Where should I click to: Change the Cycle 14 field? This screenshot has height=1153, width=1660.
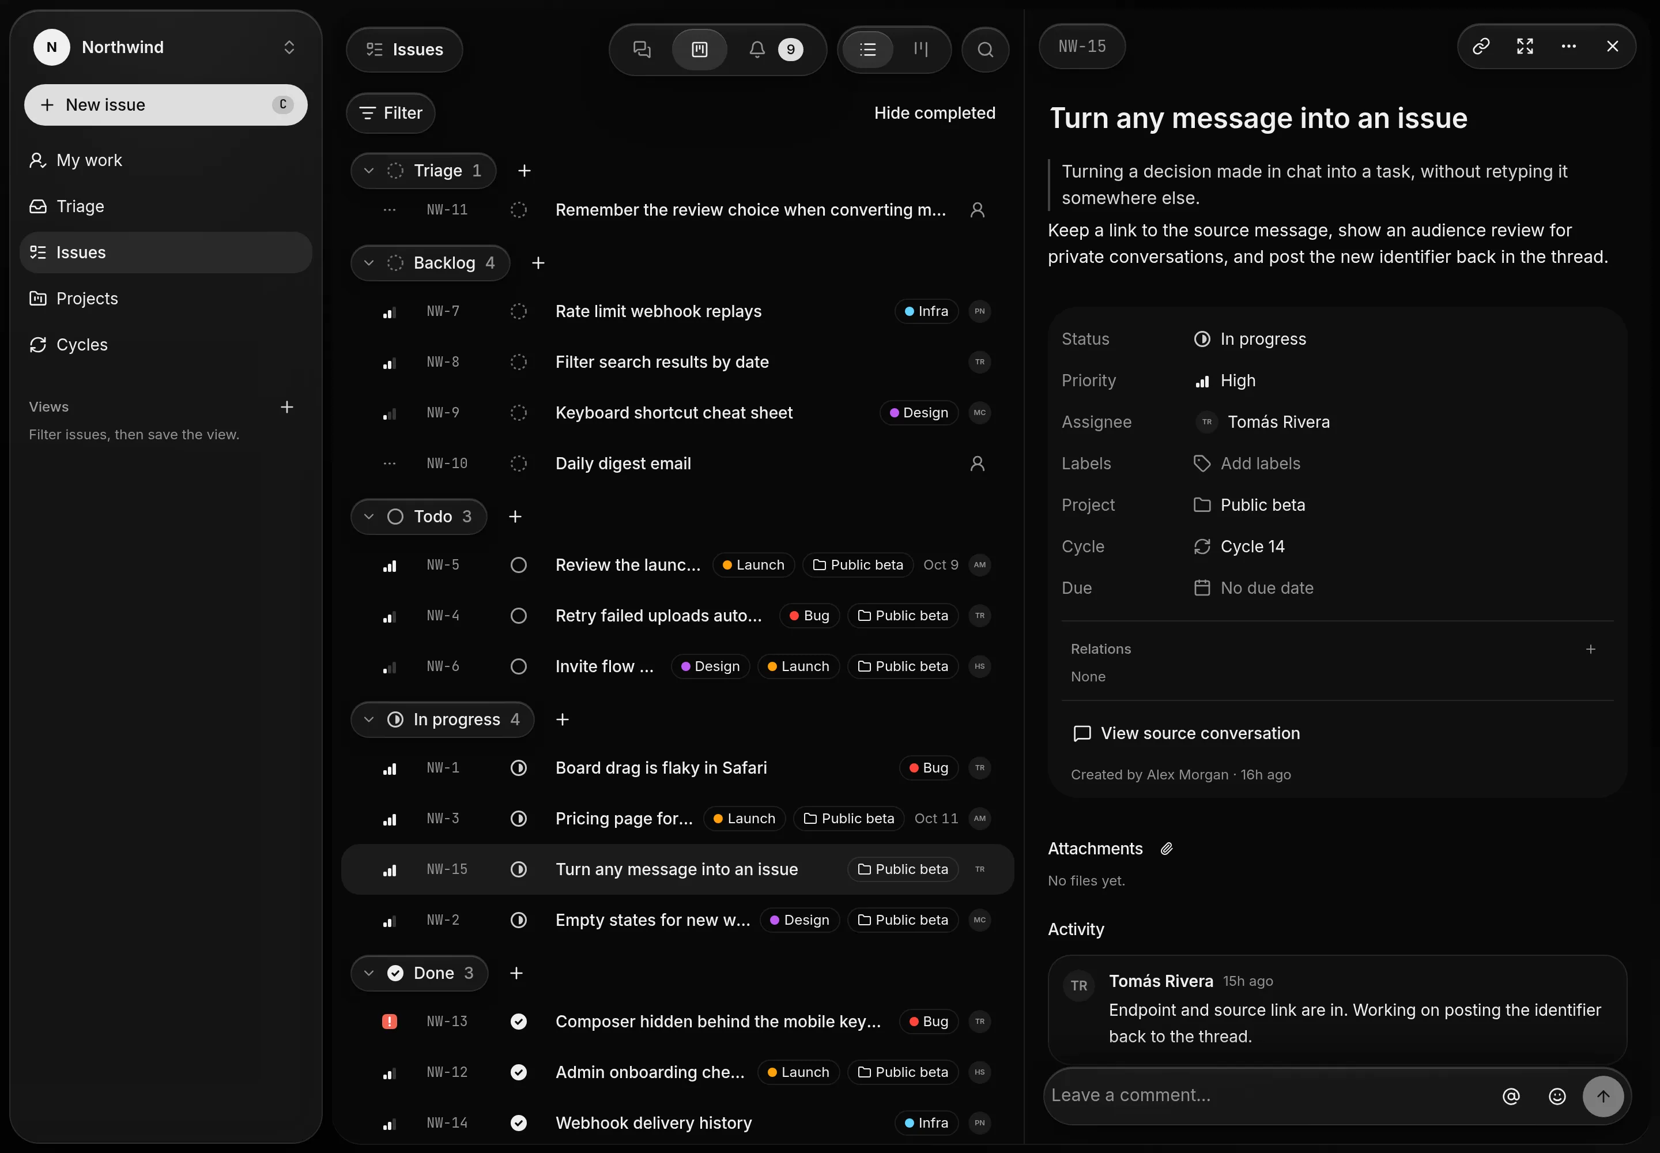coord(1239,547)
